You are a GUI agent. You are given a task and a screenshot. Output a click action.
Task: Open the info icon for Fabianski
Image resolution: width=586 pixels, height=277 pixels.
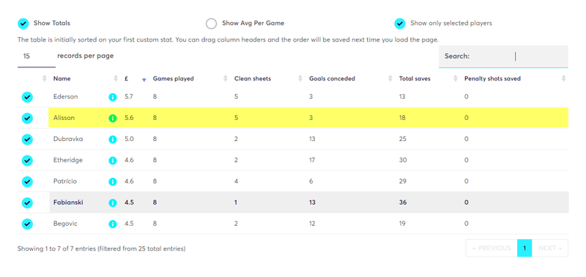click(x=113, y=202)
